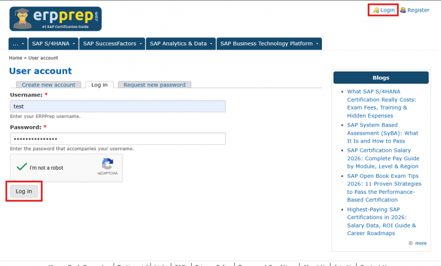Click the erpprep logo
441x266 pixels.
click(x=56, y=19)
